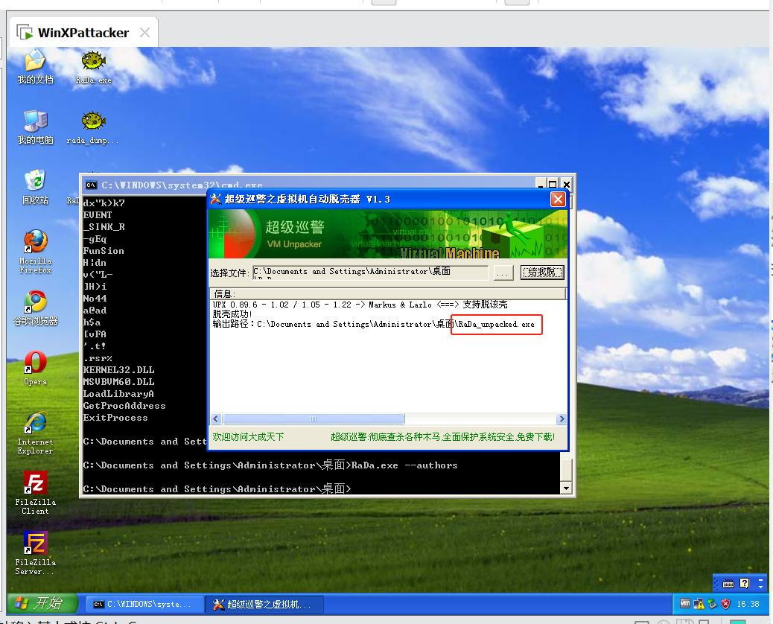Click the MSVBVM60.DLL line in cmd
Viewport: 773px width, 624px height.
(x=119, y=382)
